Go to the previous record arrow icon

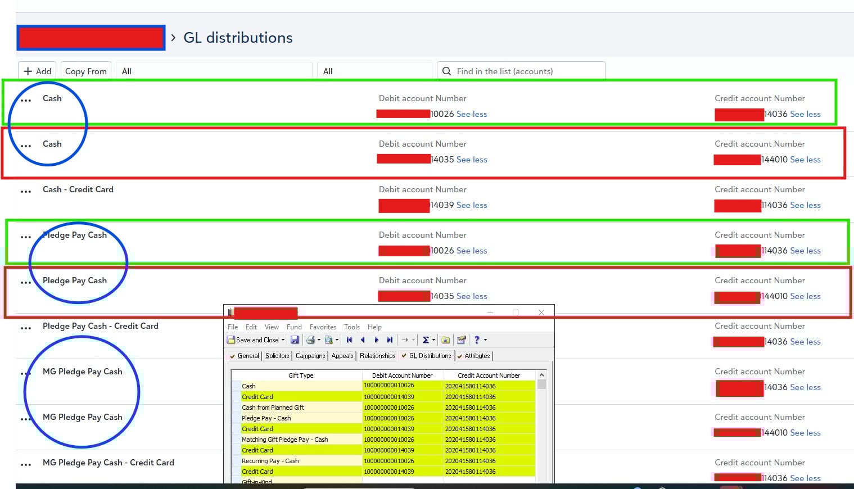coord(363,340)
